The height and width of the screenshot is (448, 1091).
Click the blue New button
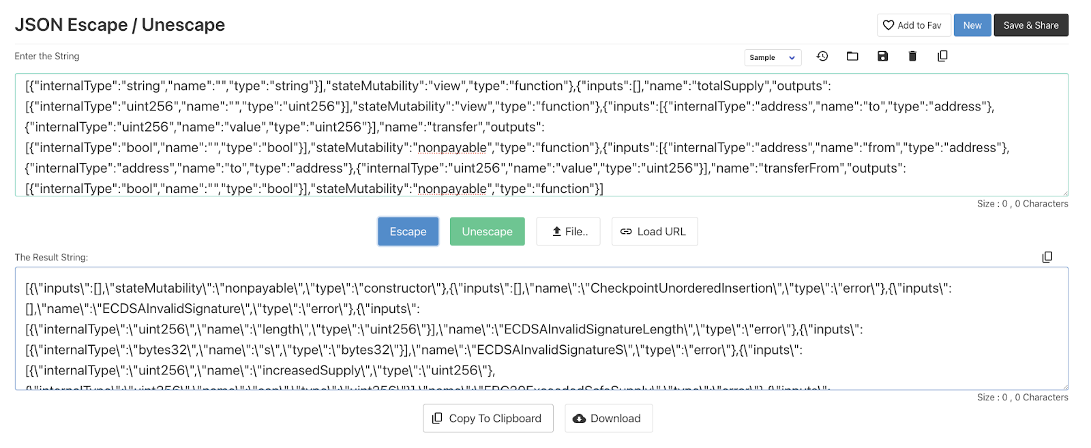972,25
